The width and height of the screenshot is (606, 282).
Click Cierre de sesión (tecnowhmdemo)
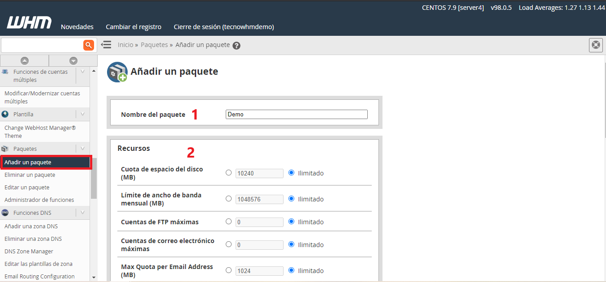click(223, 27)
